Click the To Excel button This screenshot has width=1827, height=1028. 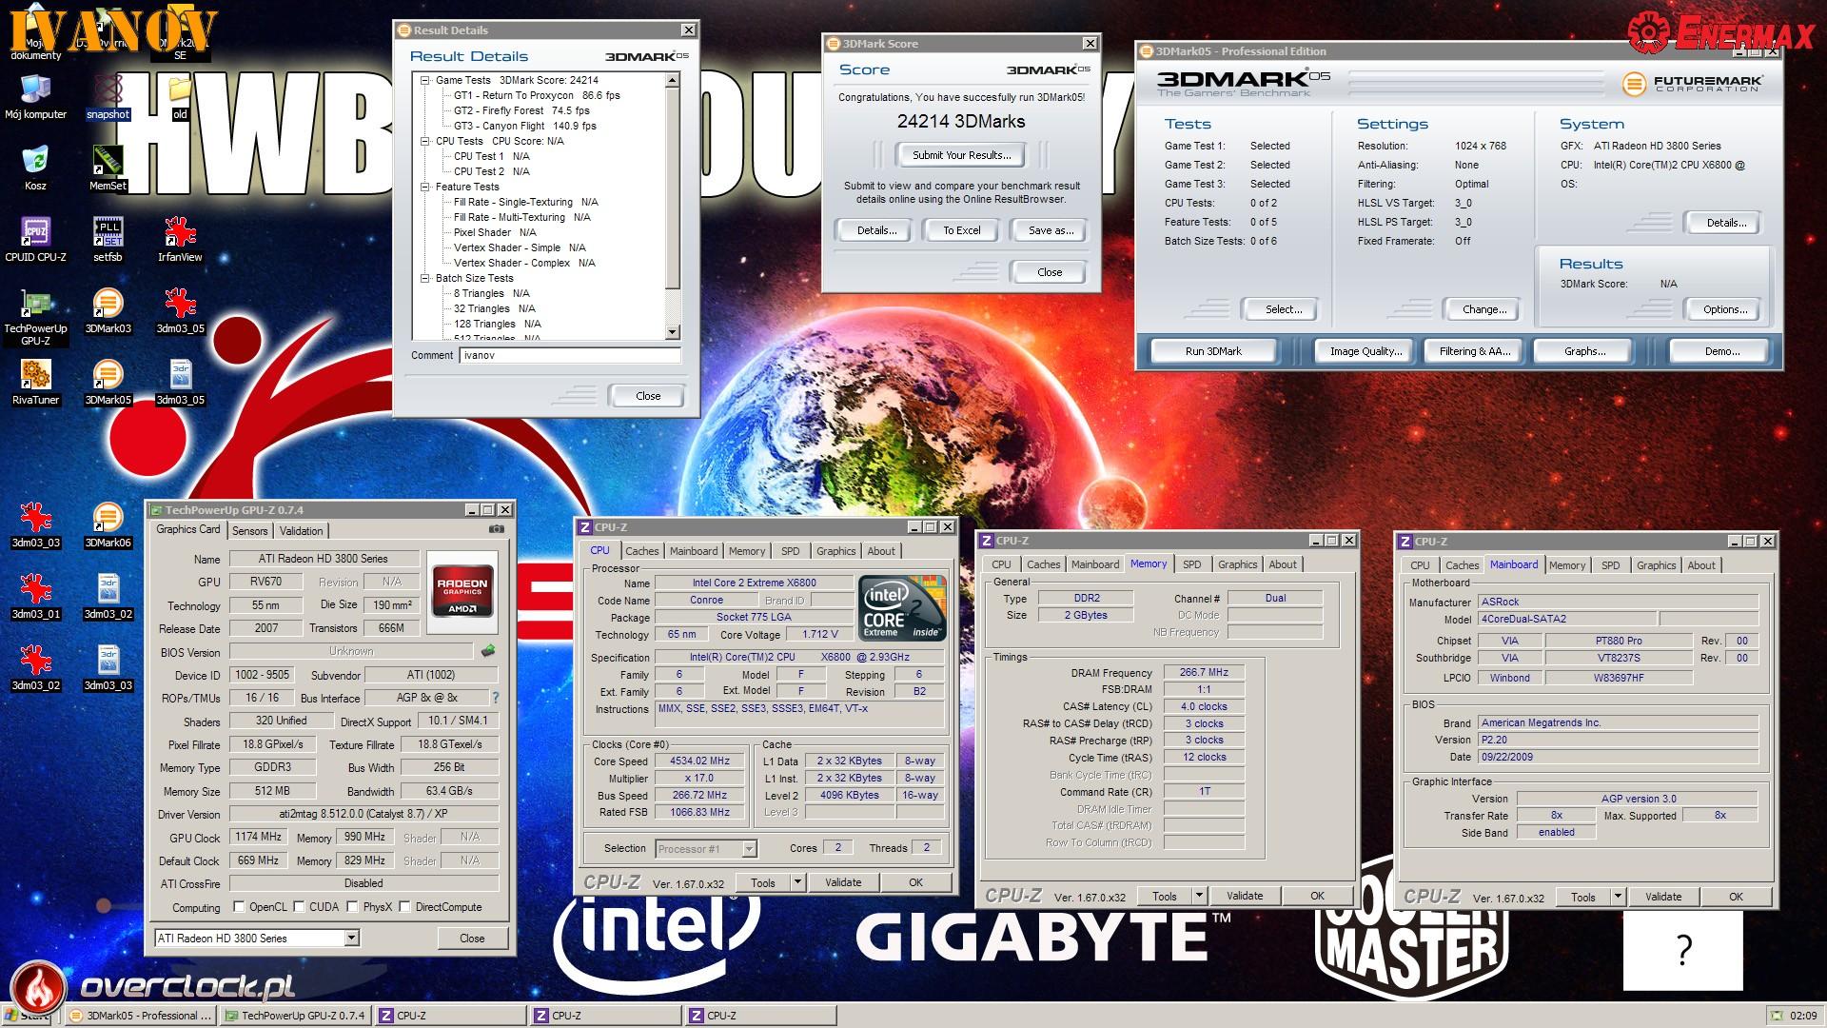click(x=962, y=230)
